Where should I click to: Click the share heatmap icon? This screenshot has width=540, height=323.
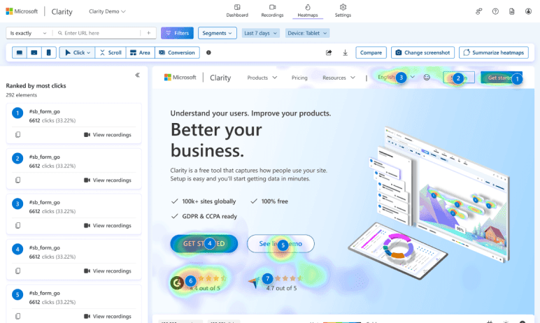(x=329, y=52)
